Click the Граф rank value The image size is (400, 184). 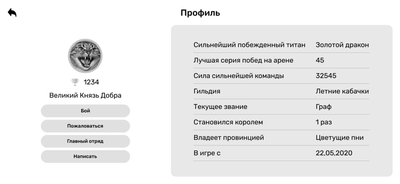pyautogui.click(x=323, y=107)
